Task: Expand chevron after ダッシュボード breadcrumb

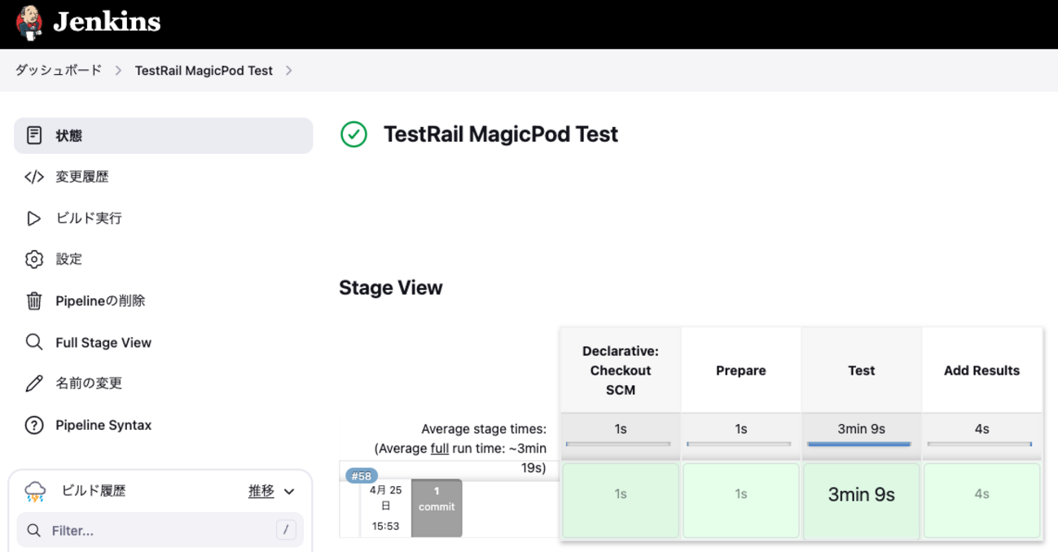Action: pyautogui.click(x=118, y=71)
